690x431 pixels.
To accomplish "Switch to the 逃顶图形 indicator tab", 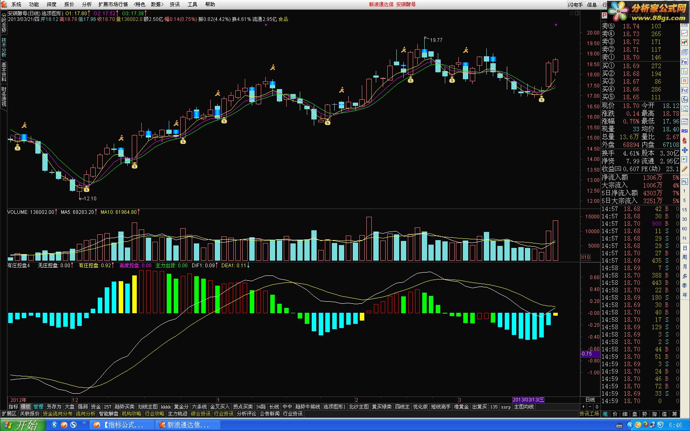I will [334, 407].
